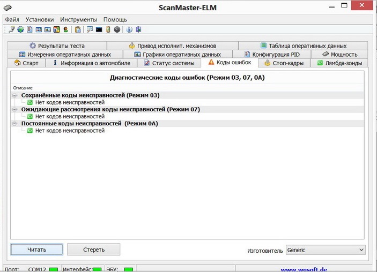
Task: Open the Установки menu
Action: click(40, 19)
